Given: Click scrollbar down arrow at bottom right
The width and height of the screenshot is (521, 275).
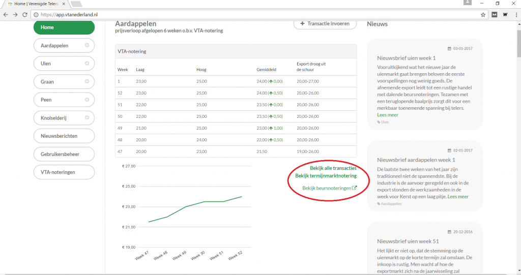Looking at the screenshot, I should click(x=519, y=270).
